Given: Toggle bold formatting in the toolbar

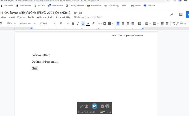Looking at the screenshot, I should 73,24.
